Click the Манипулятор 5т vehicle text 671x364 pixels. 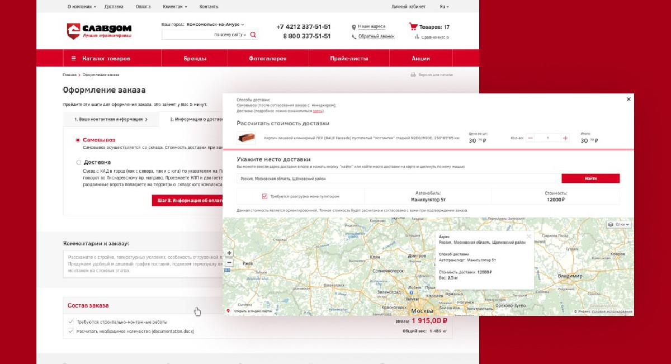[x=428, y=199]
